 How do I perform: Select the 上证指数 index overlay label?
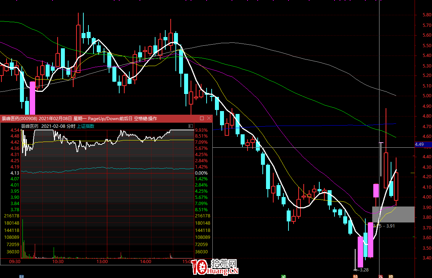(86, 126)
